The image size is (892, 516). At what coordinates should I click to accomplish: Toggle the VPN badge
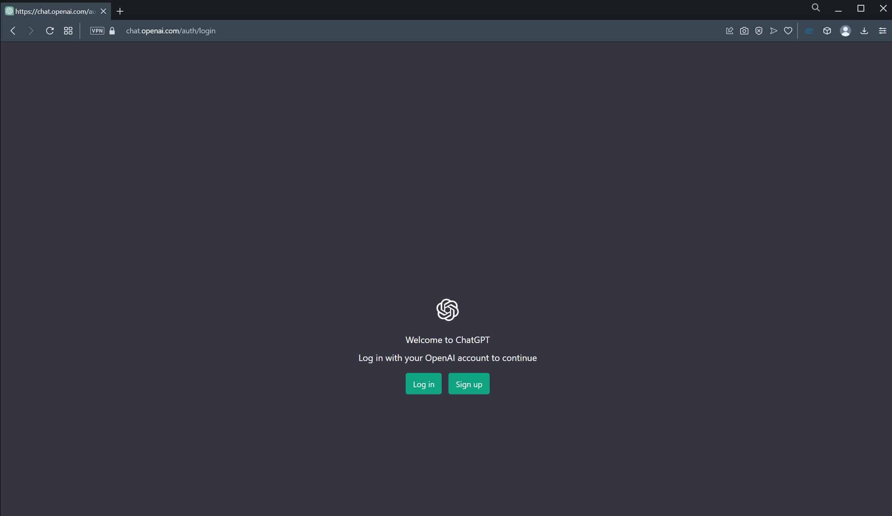click(x=97, y=31)
